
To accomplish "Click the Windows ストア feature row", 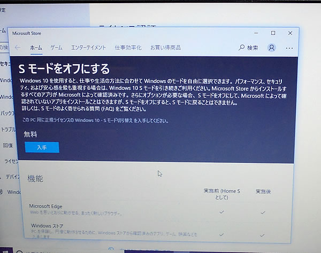I will [x=48, y=225].
